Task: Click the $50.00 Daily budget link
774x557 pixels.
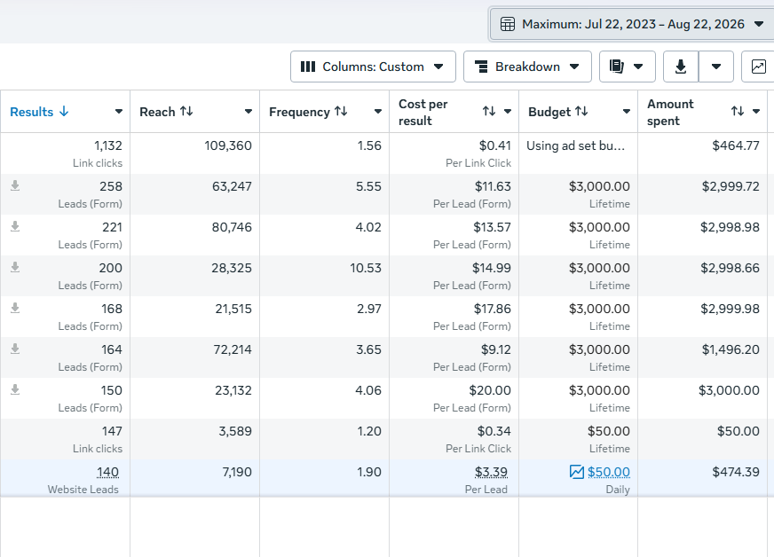Action: pos(609,472)
